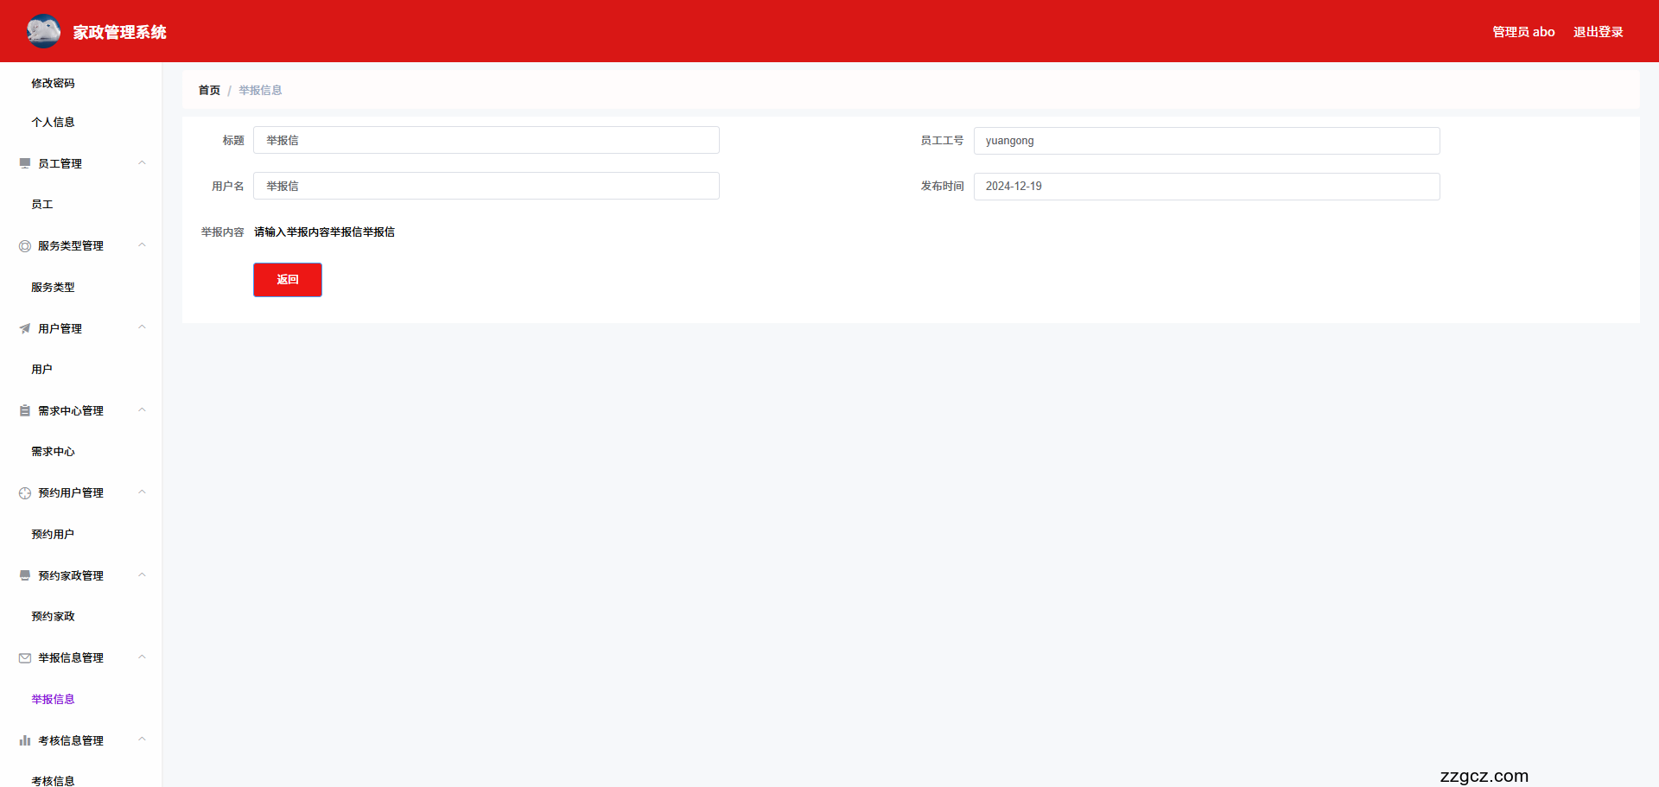The height and width of the screenshot is (787, 1659).
Task: Collapse the 举报信息管理 section
Action: pos(142,657)
